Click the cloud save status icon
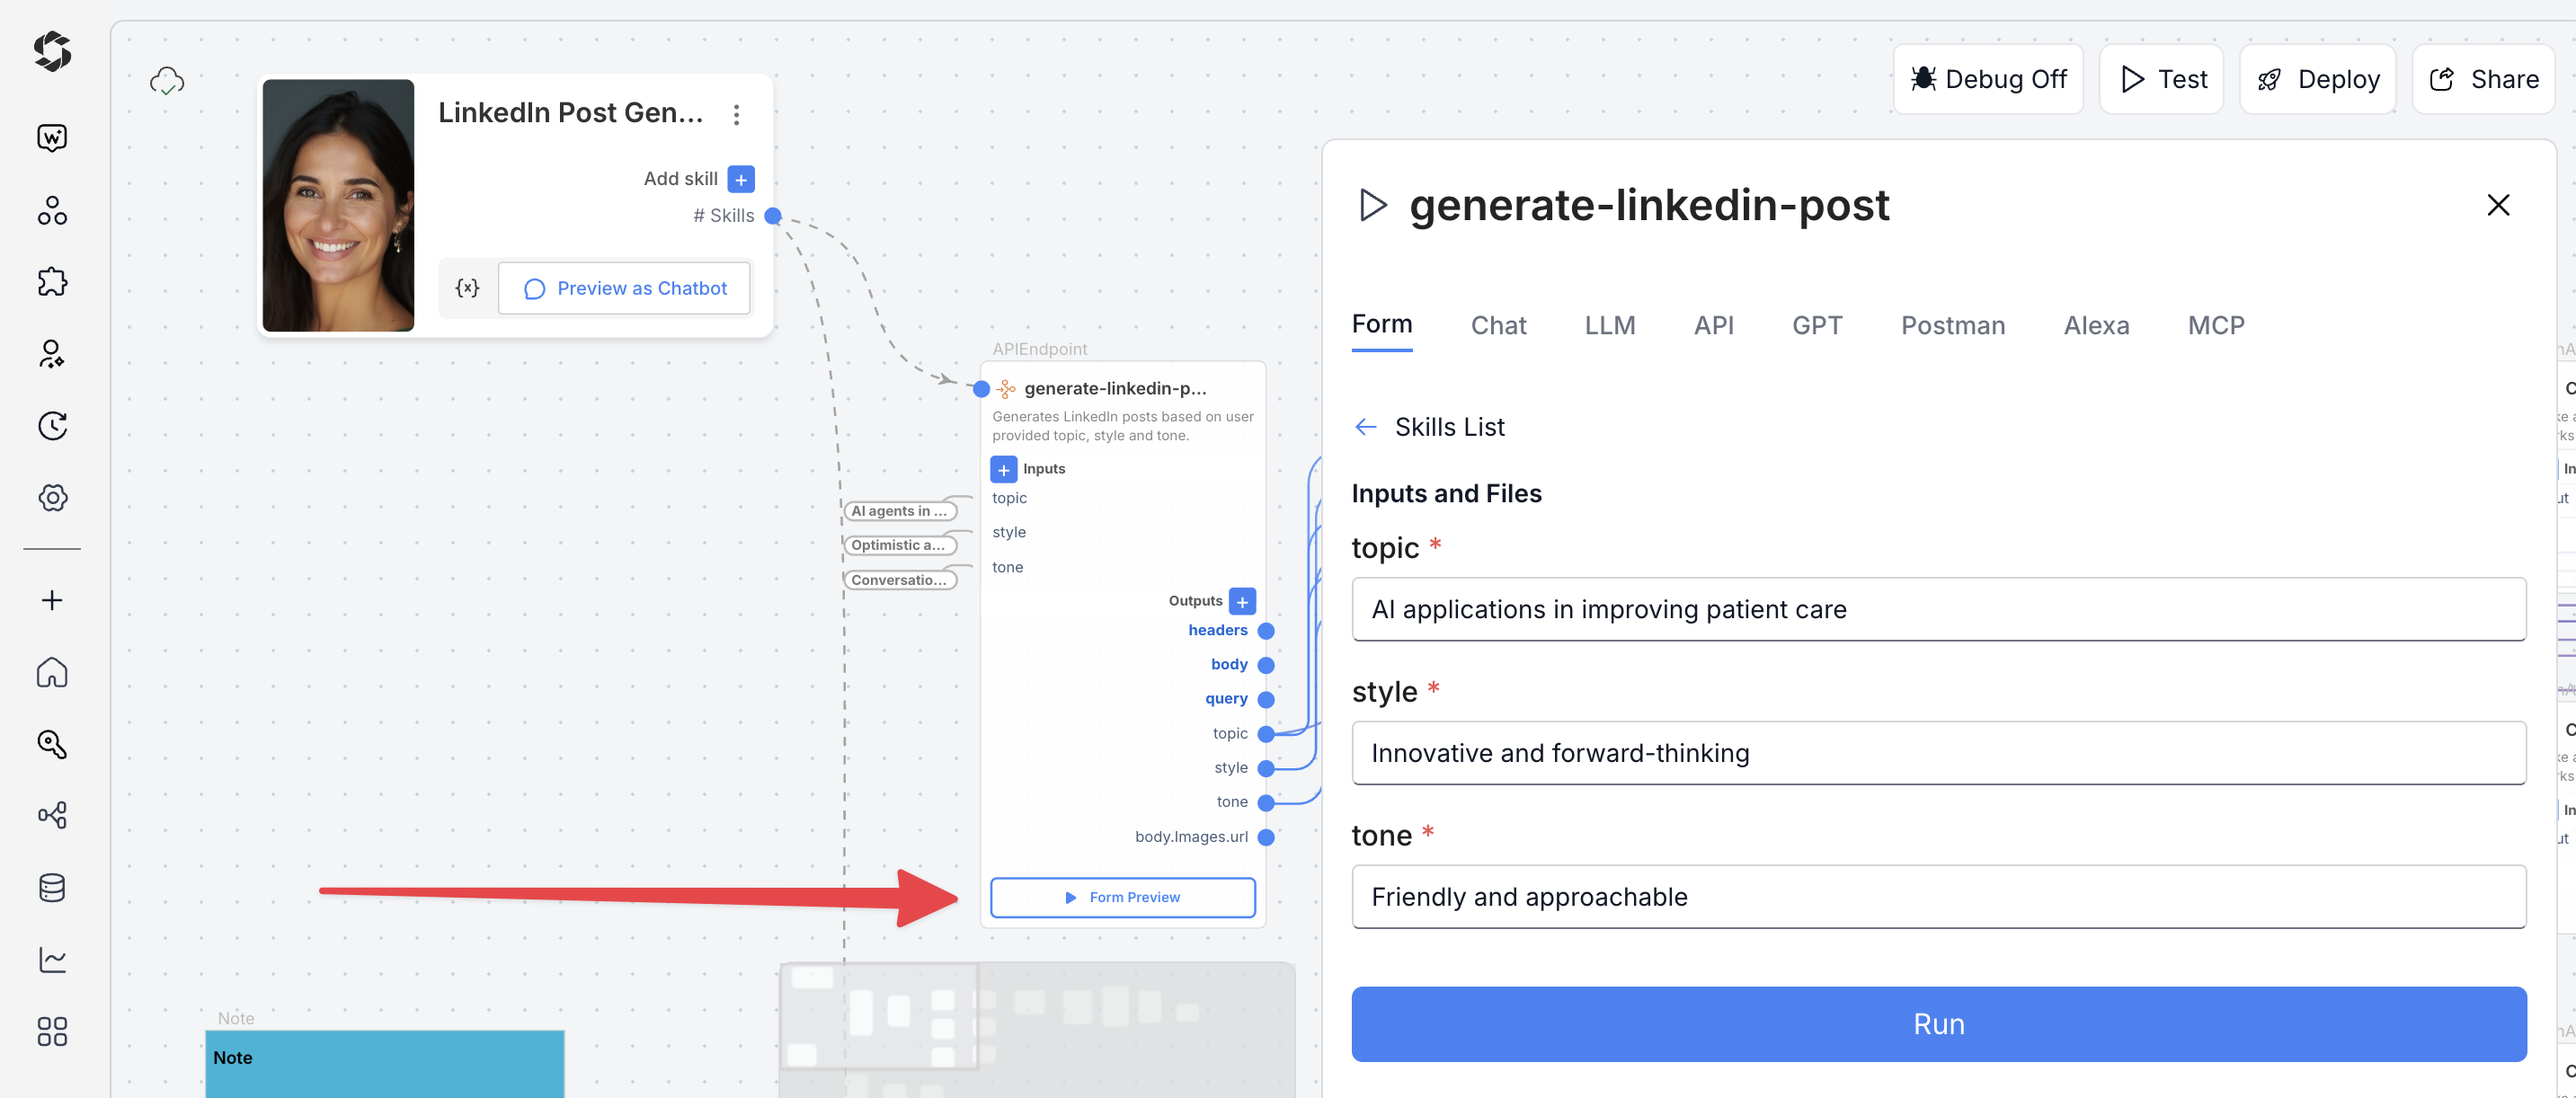Screen dimensions: 2576x1098 [x=167, y=81]
